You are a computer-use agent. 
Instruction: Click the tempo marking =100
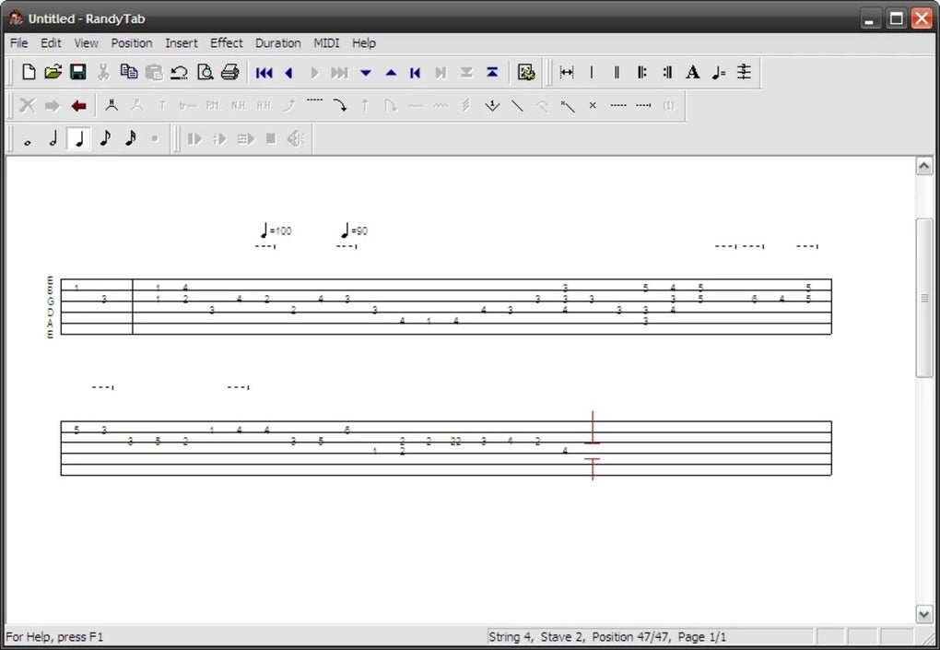(276, 230)
